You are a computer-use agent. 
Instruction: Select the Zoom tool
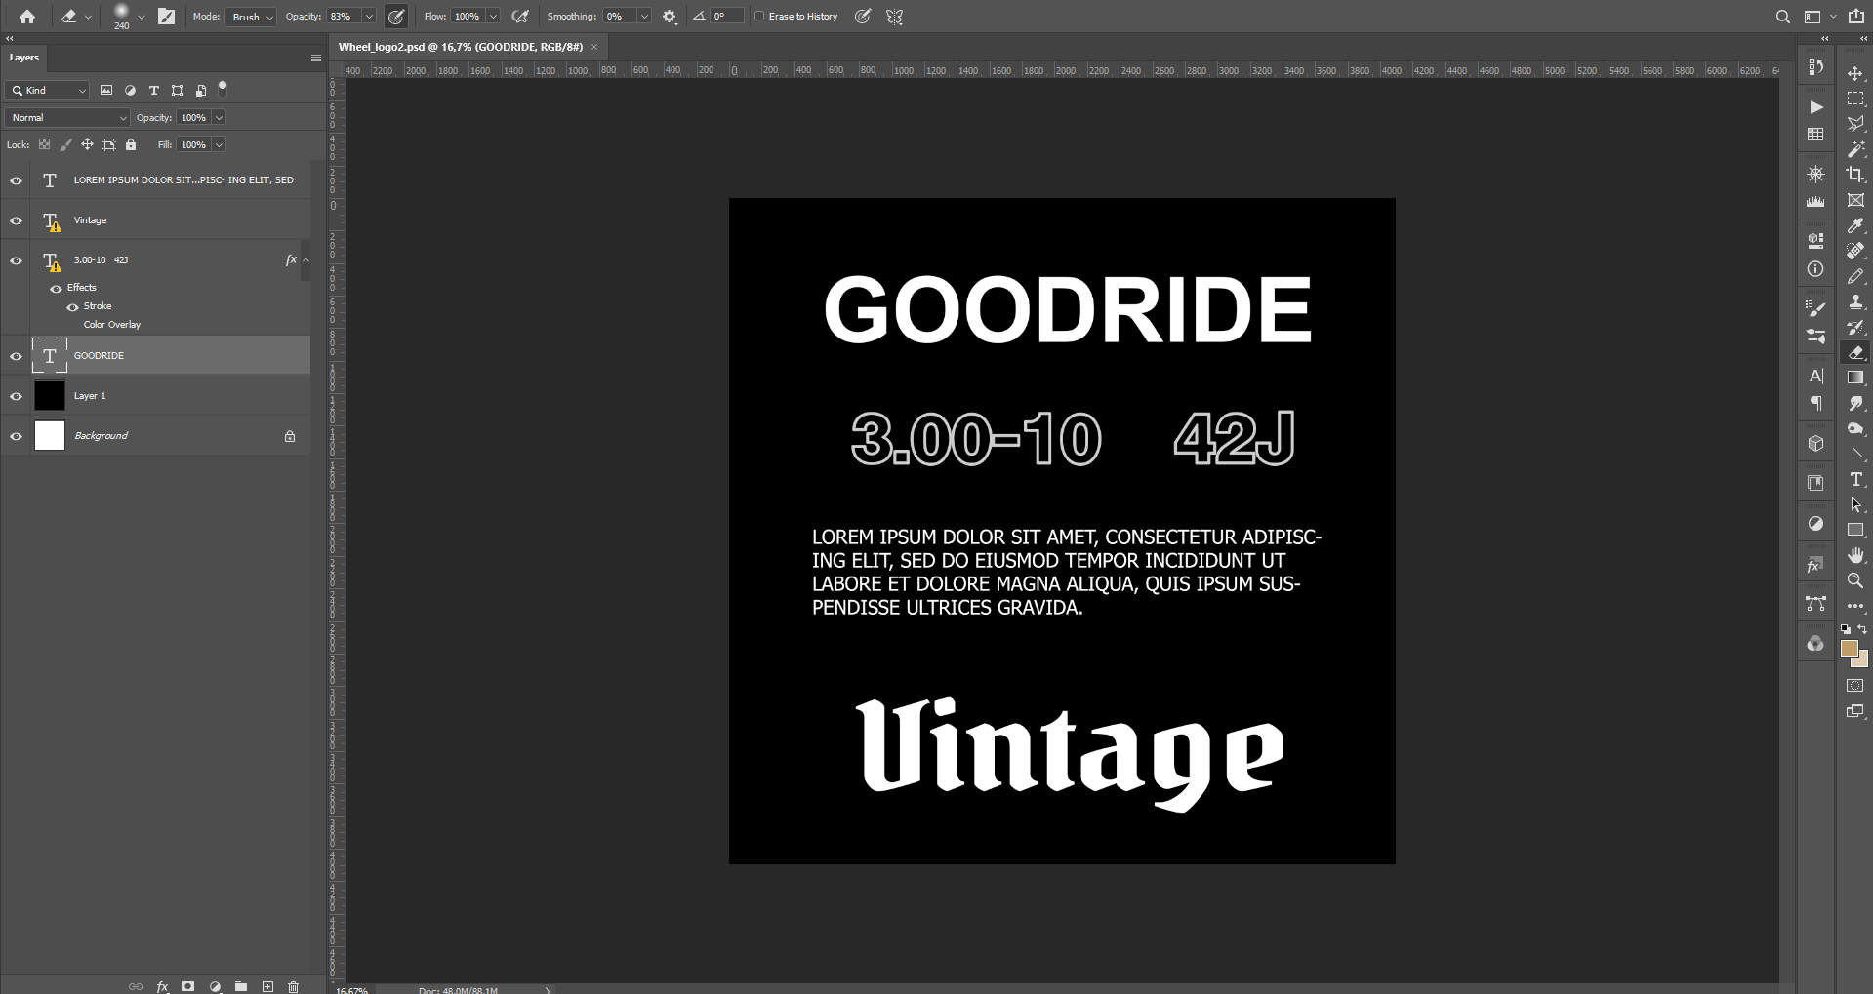click(x=1854, y=580)
